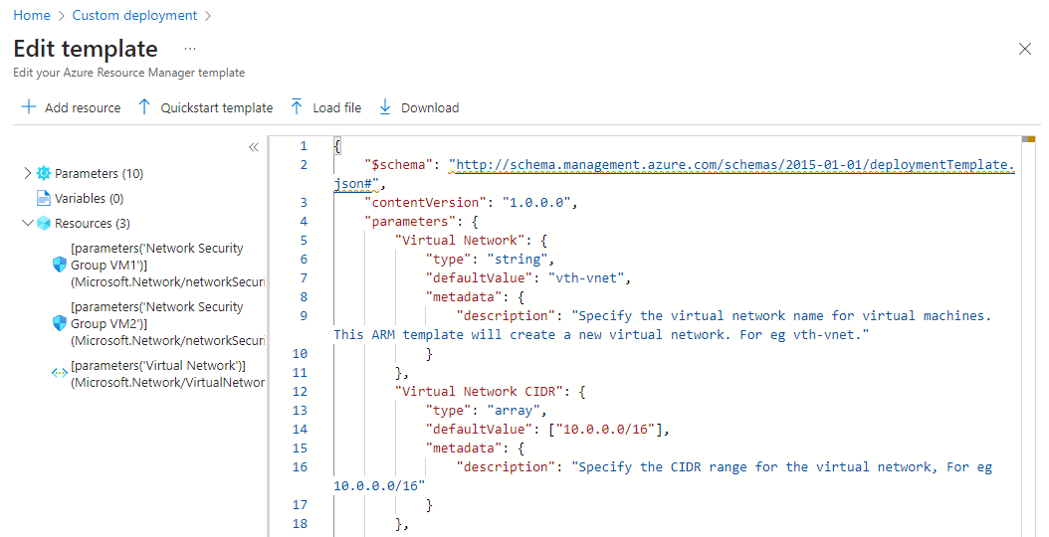Click Load file button label
The width and height of the screenshot is (1049, 537).
tap(337, 107)
